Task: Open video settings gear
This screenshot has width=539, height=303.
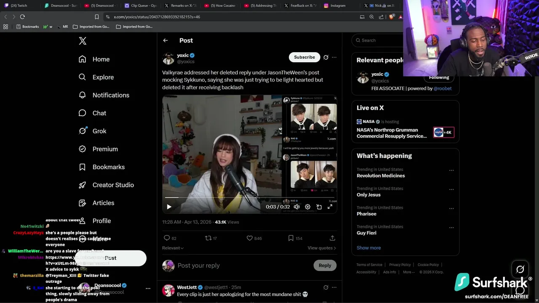Action: (x=307, y=207)
